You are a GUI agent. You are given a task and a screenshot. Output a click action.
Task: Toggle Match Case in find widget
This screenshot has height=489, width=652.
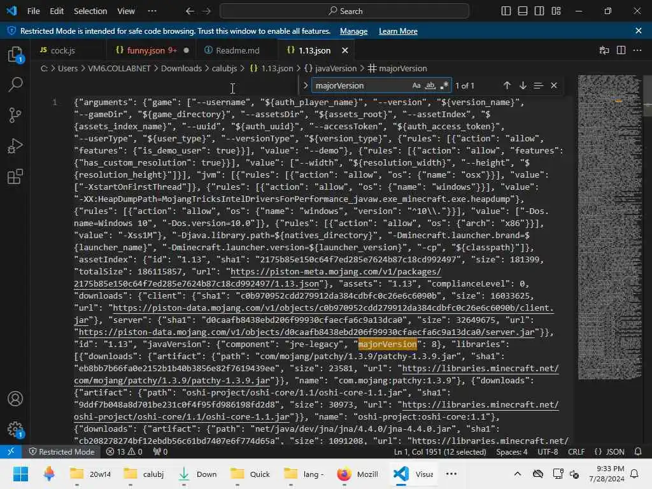point(416,86)
